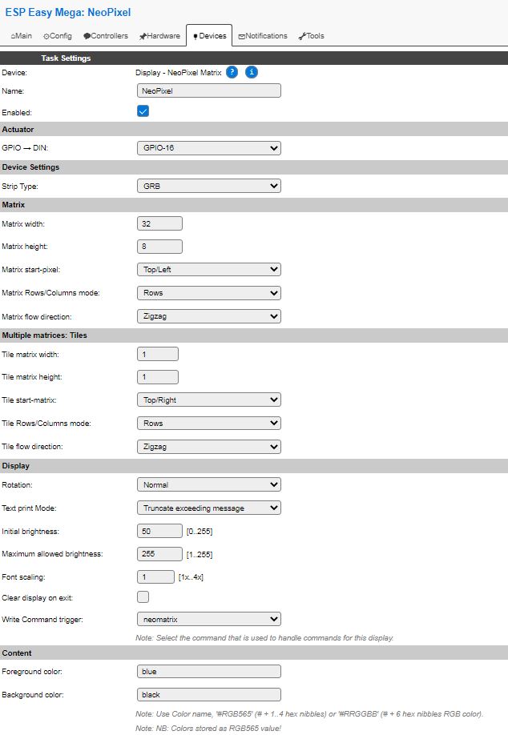The image size is (508, 735).
Task: Go to the Controllers tab
Action: (106, 36)
